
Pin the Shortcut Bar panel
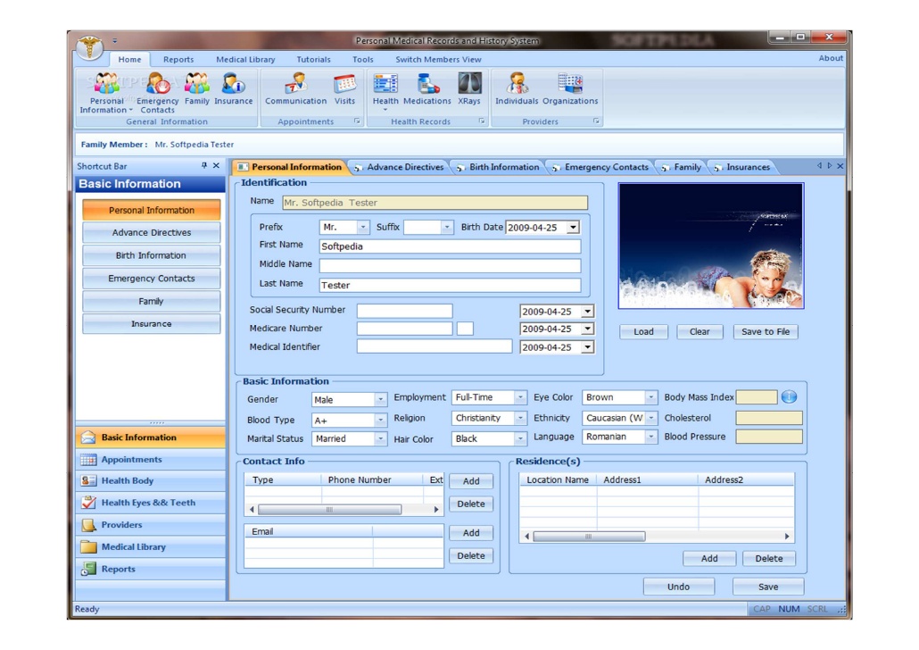[x=203, y=166]
